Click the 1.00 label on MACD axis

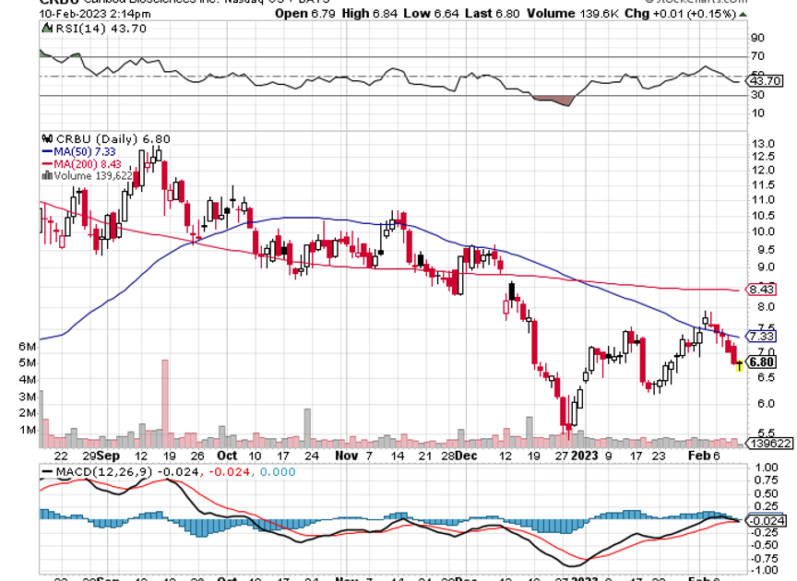(x=767, y=468)
